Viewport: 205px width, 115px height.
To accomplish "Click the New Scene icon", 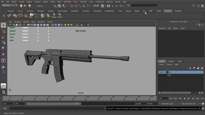I will (x=21, y=6).
